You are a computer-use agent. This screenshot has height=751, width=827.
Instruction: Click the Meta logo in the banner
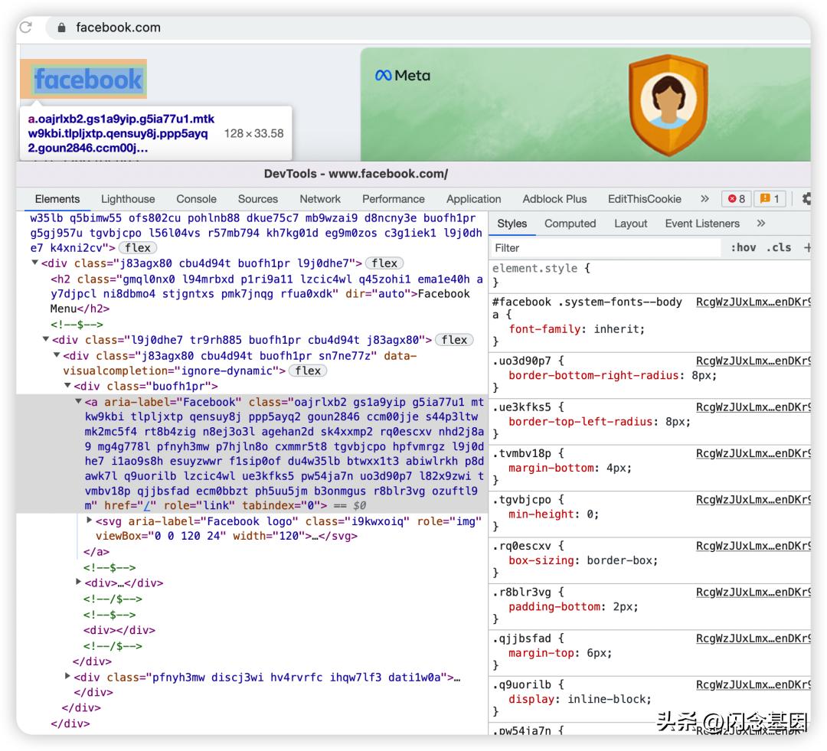403,76
